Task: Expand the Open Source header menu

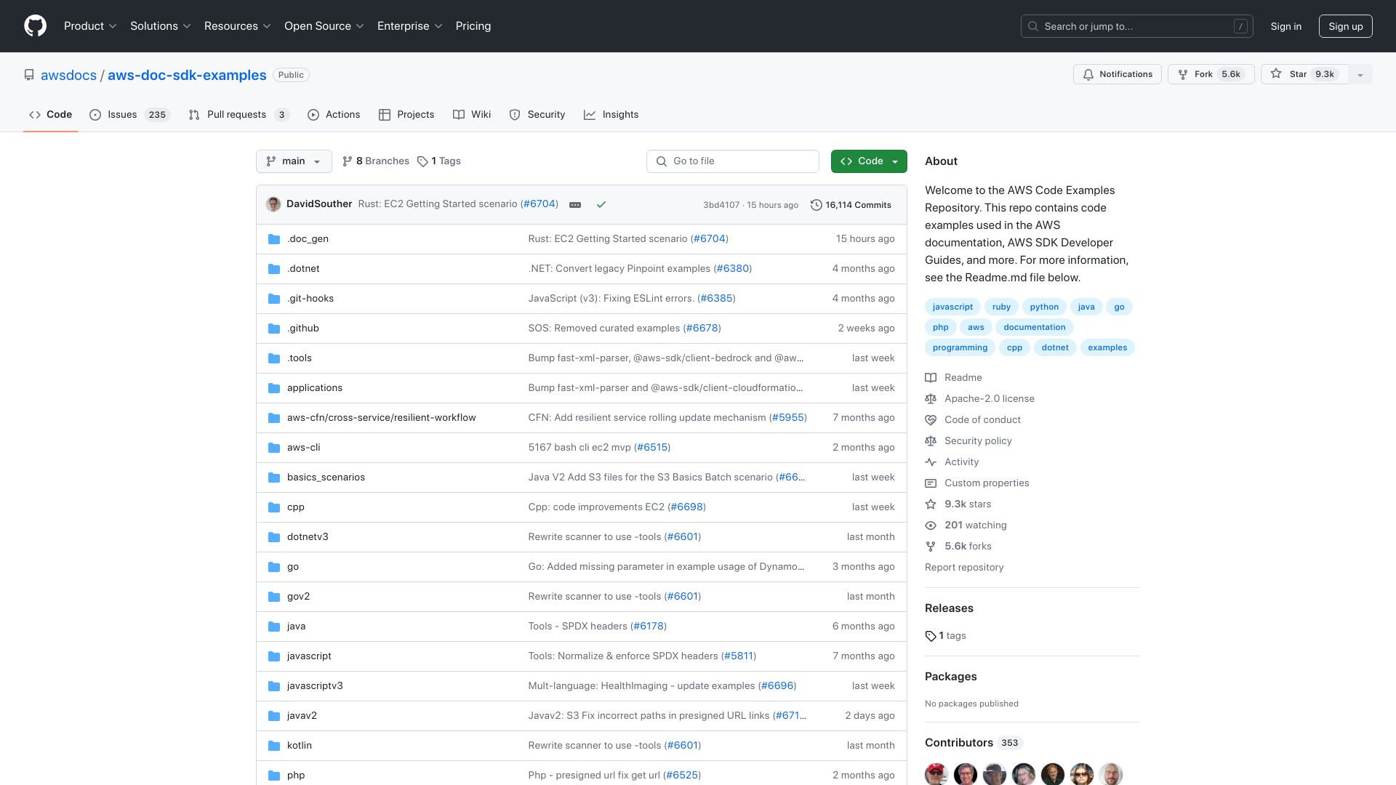Action: [324, 26]
